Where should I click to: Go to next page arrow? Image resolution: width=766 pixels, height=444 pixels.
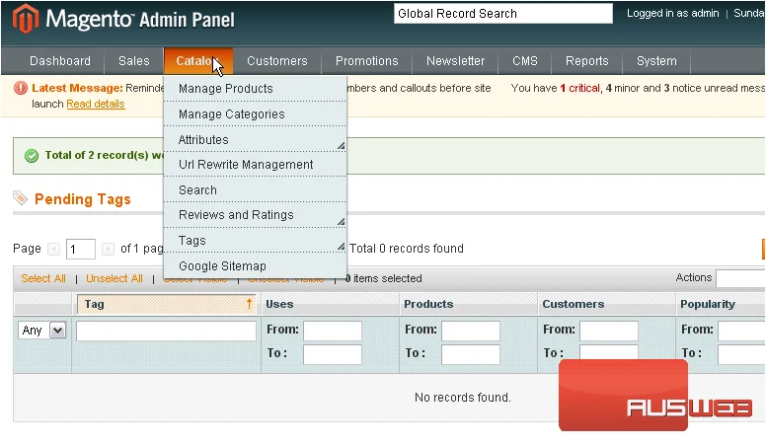[x=108, y=249]
